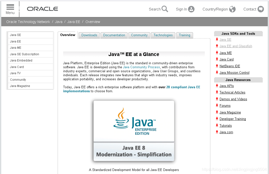Click the Oracle logo
Image resolution: width=269 pixels, height=174 pixels.
click(x=43, y=9)
